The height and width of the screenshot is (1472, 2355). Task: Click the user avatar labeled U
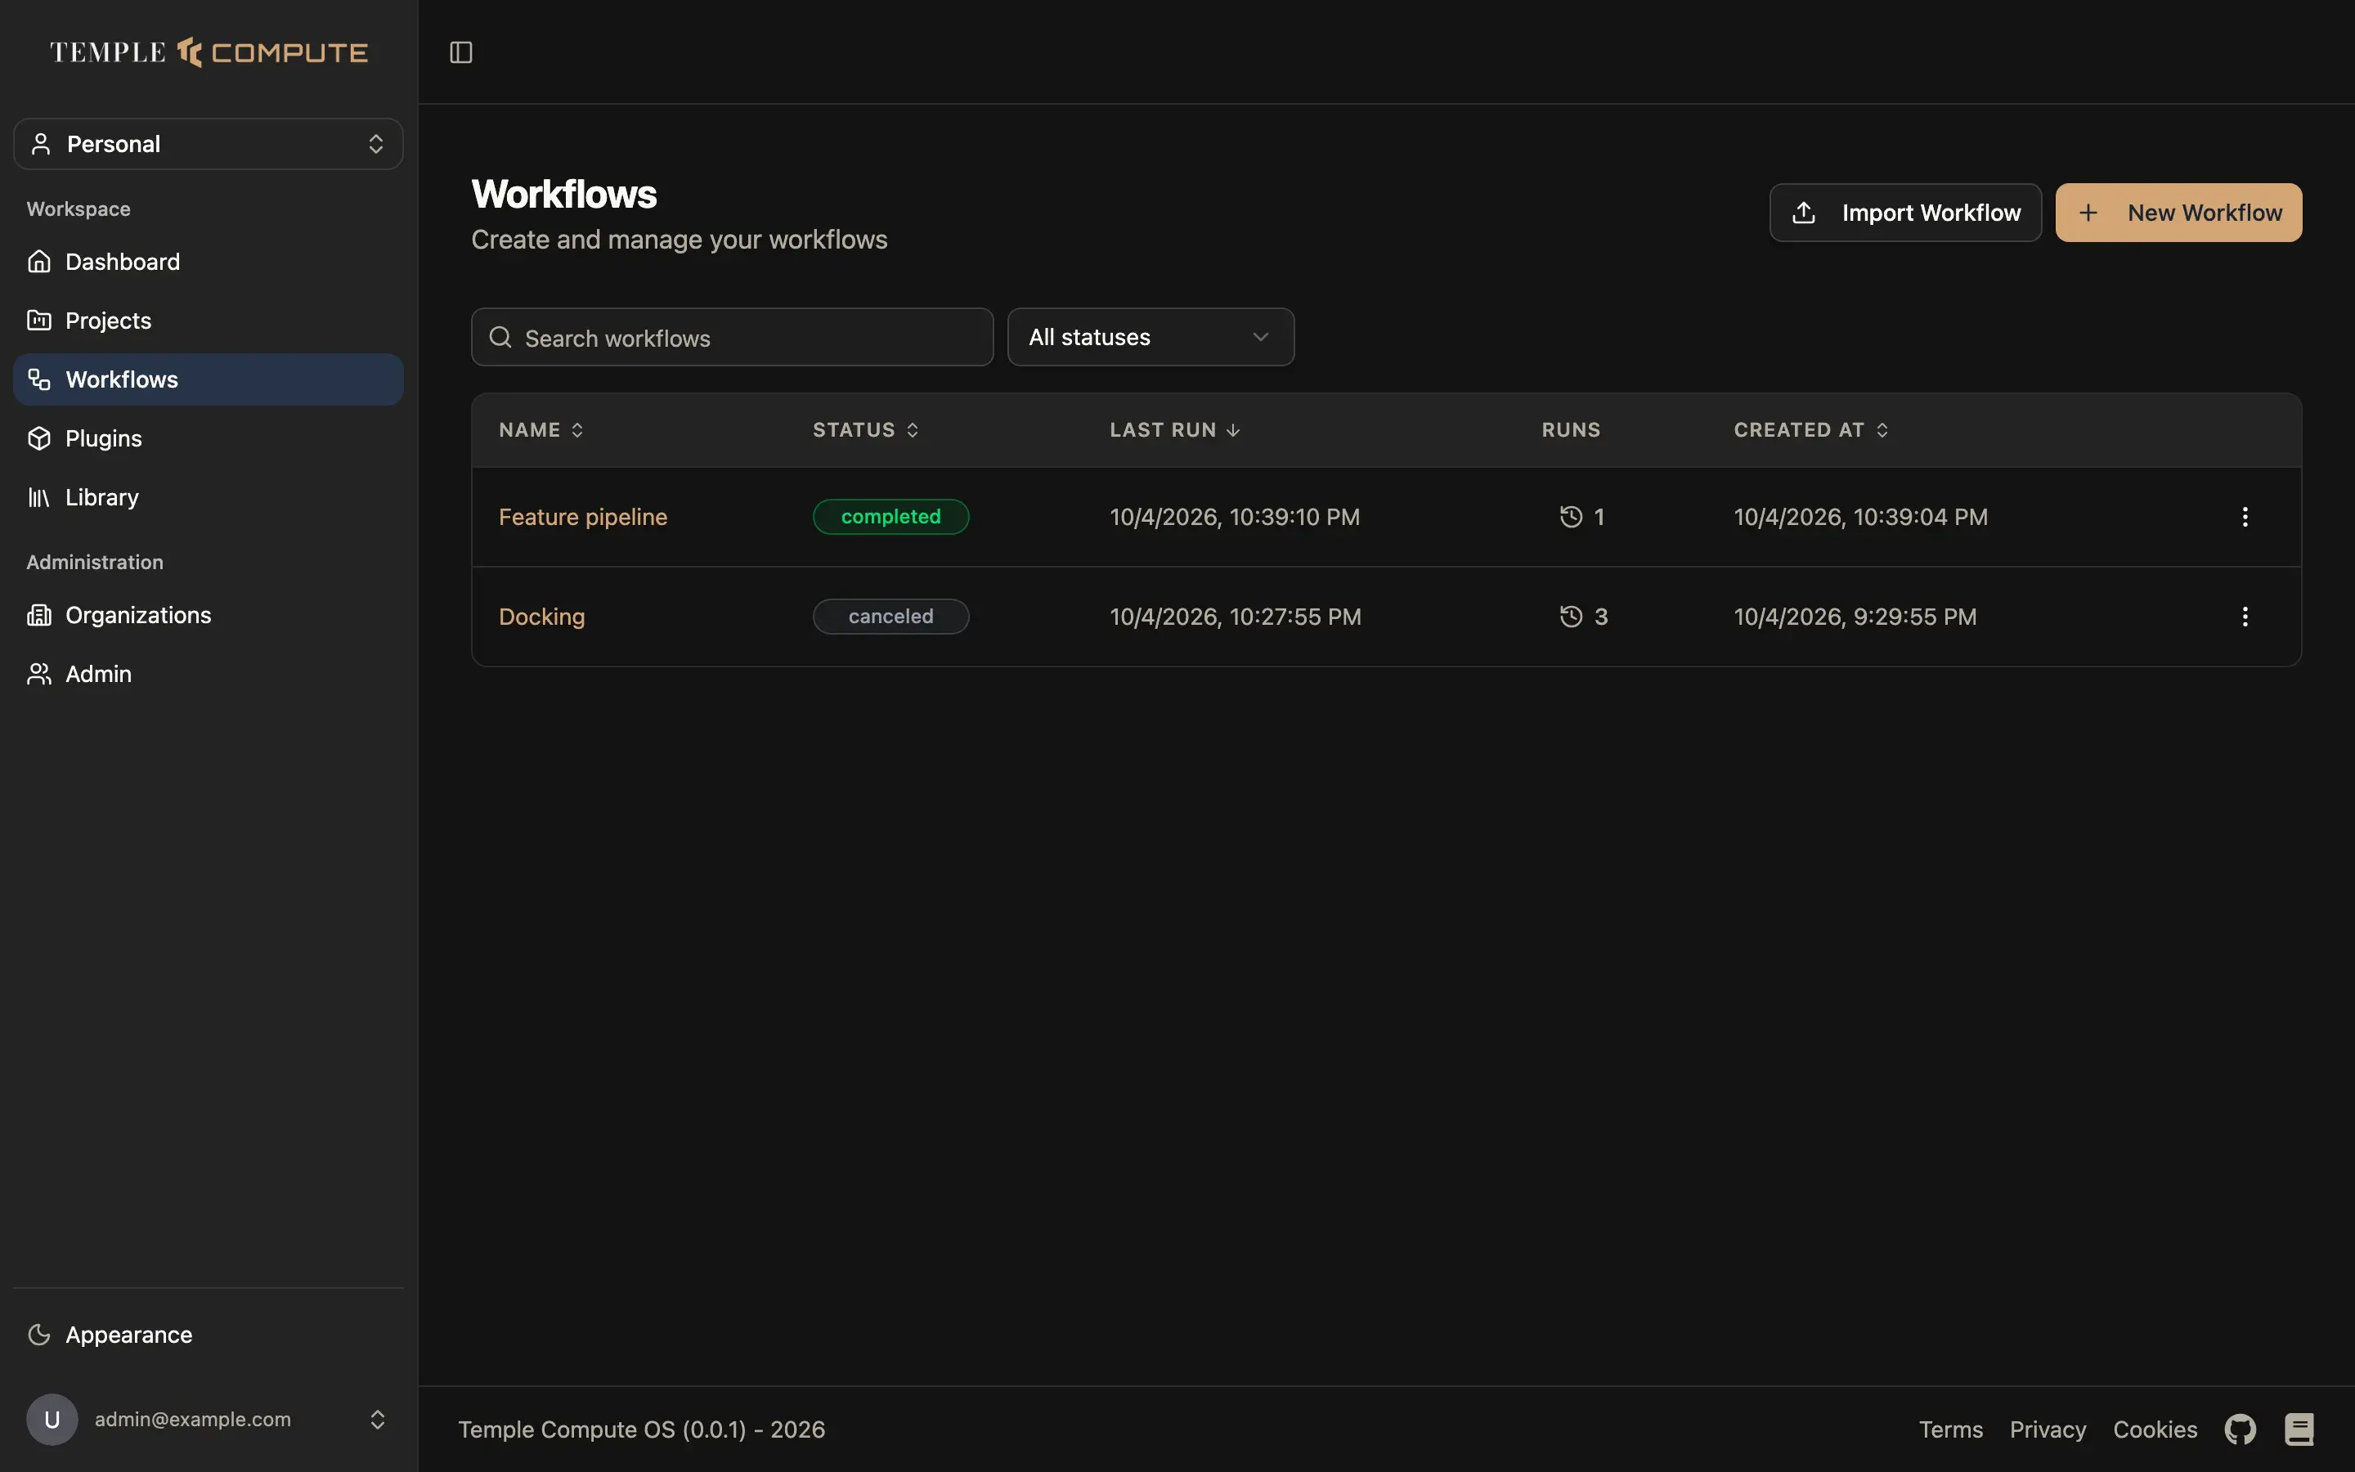tap(52, 1420)
